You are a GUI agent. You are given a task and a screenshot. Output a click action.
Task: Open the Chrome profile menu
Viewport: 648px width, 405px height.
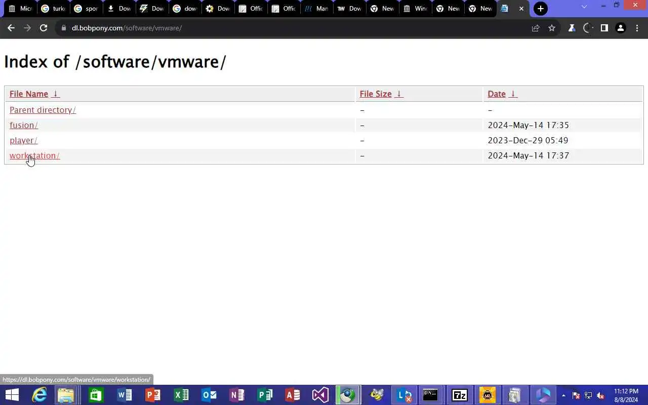[x=620, y=28]
